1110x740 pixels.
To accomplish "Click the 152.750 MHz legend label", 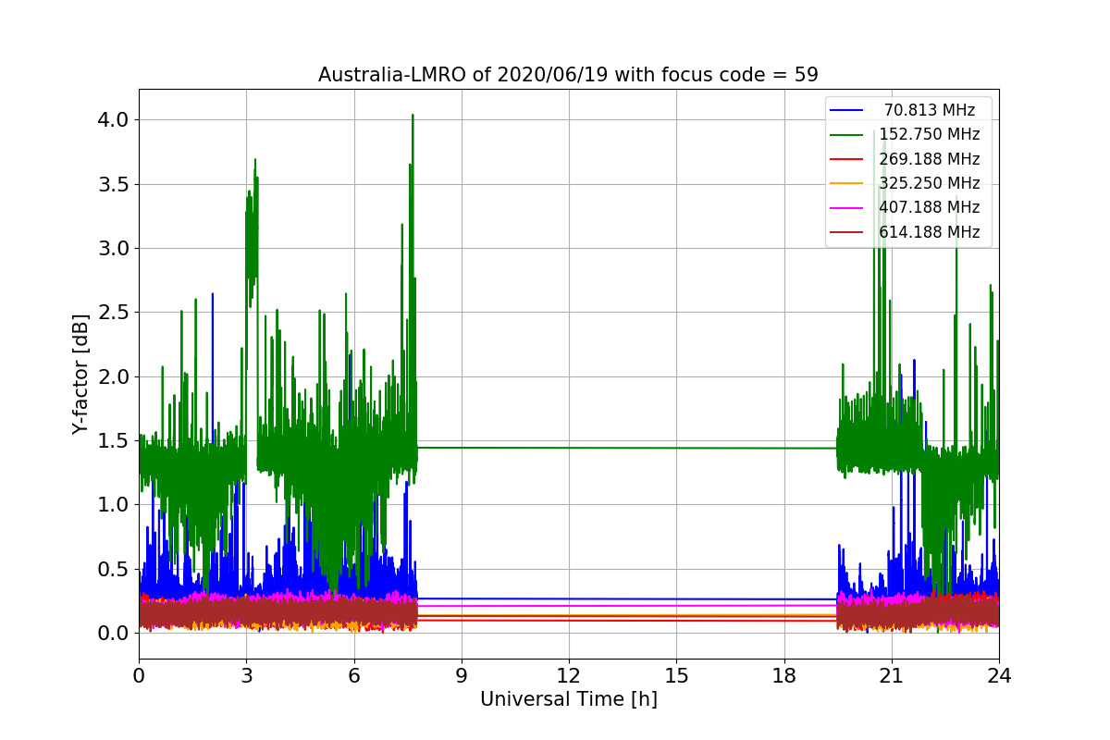I will pos(930,135).
